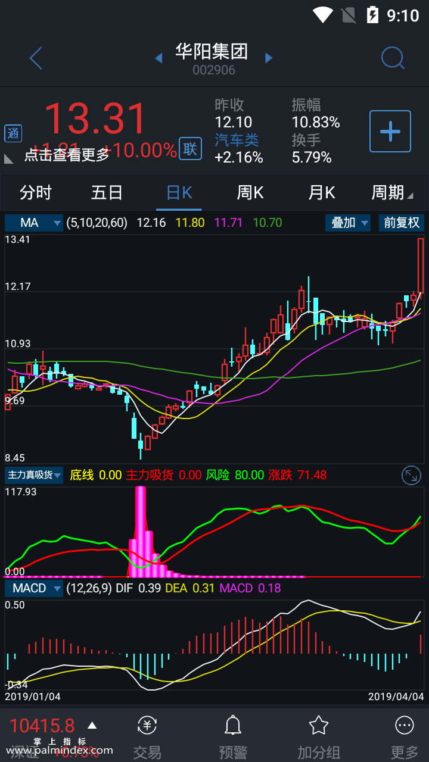429x762 pixels.
Task: Go back with the left chevron arrow
Action: click(x=36, y=58)
